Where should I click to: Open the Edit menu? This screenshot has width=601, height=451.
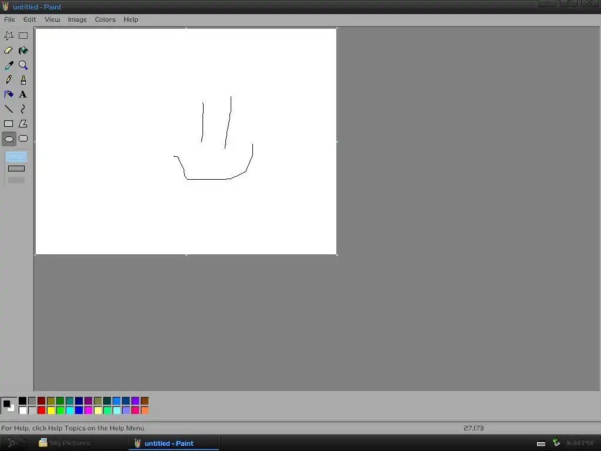coord(29,19)
